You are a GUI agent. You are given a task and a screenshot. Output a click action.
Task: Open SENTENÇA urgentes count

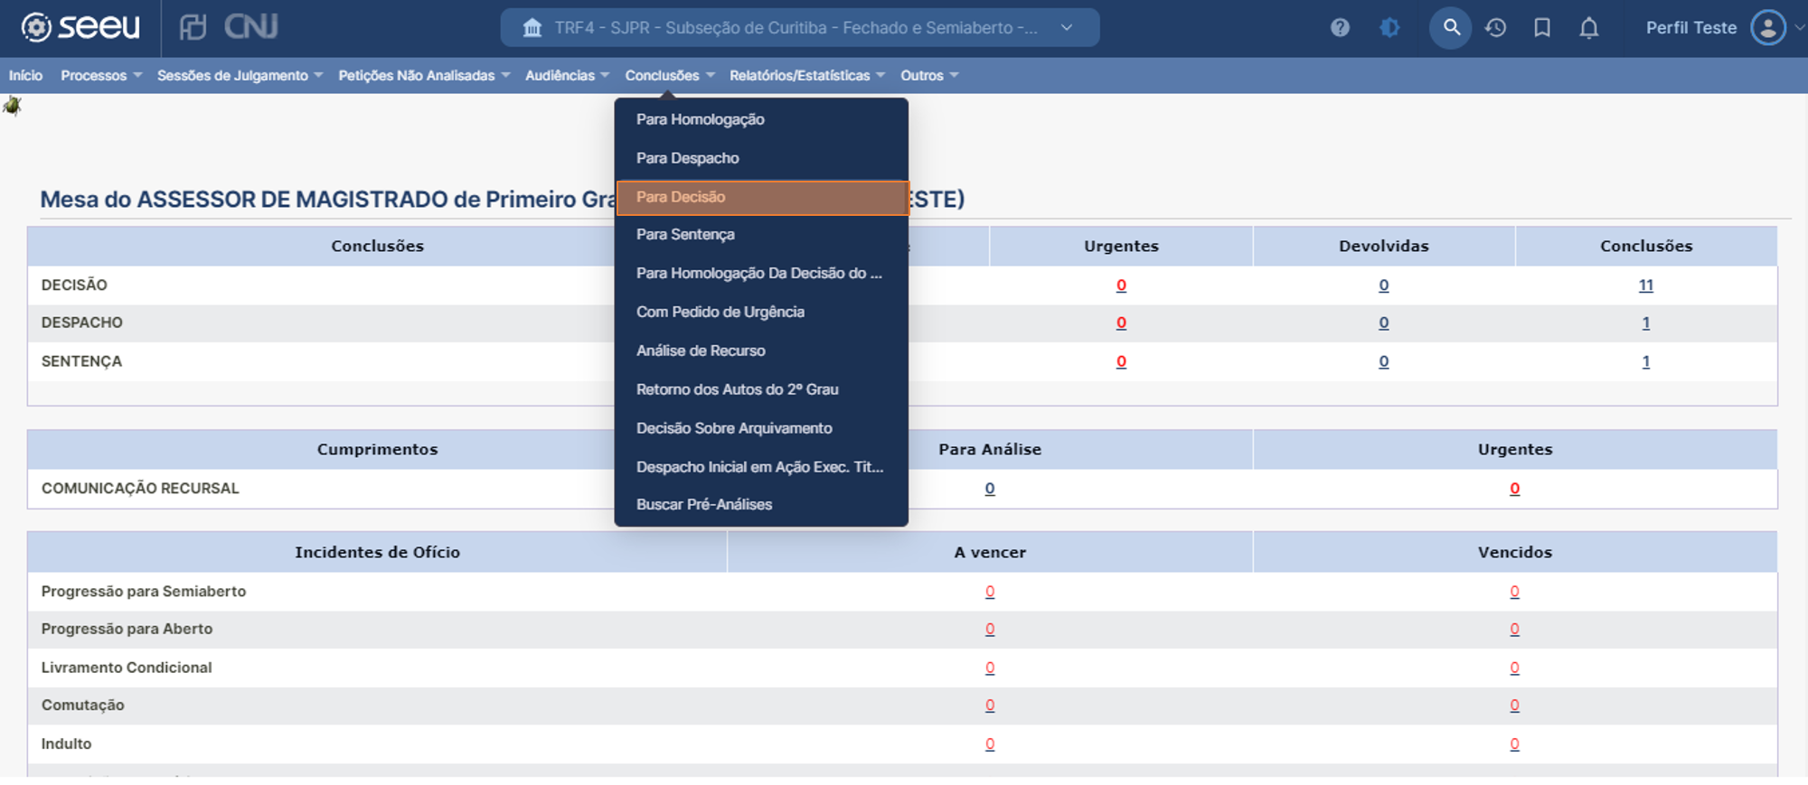(1121, 361)
